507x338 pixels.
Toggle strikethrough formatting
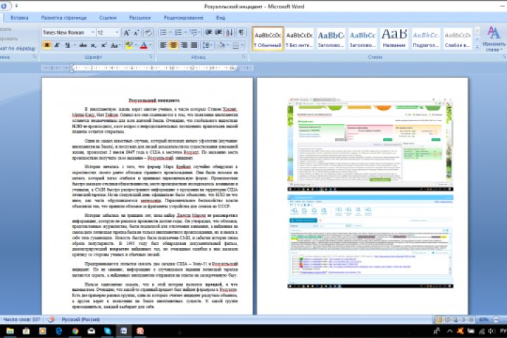[83, 46]
